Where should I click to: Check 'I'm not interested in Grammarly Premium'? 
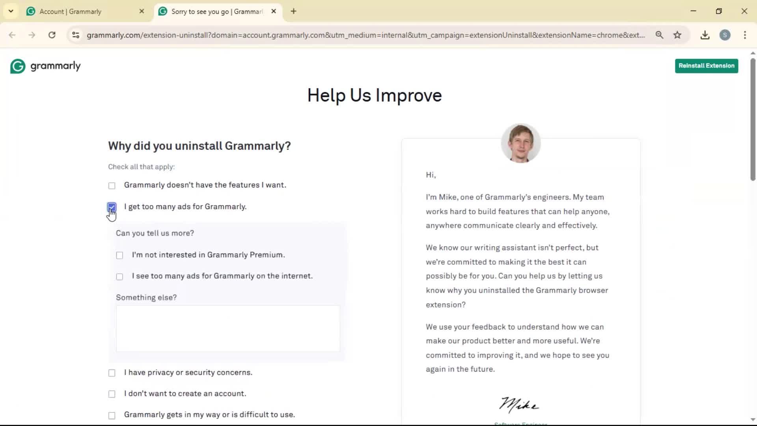(120, 256)
